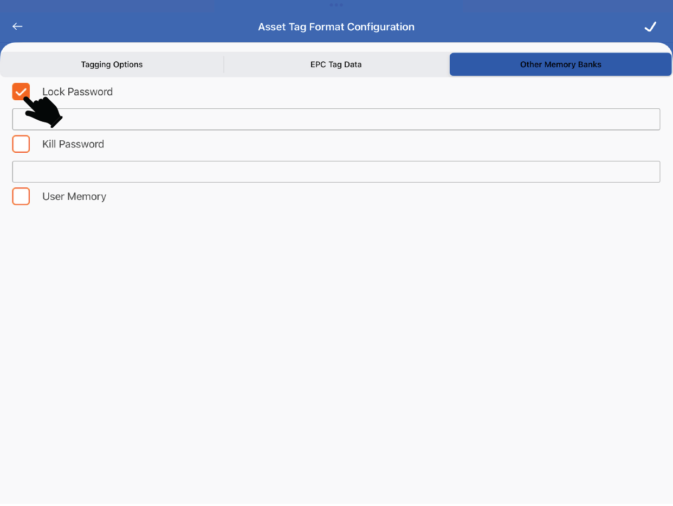Viewport: 673px width, 506px height.
Task: Click the divider between the first two tabs
Action: 224,64
